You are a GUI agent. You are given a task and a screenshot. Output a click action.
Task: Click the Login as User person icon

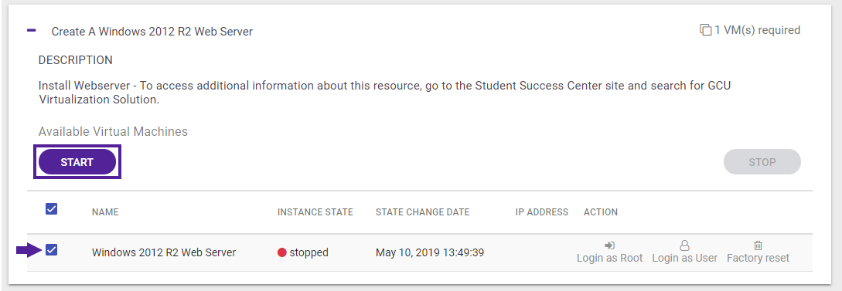click(685, 245)
